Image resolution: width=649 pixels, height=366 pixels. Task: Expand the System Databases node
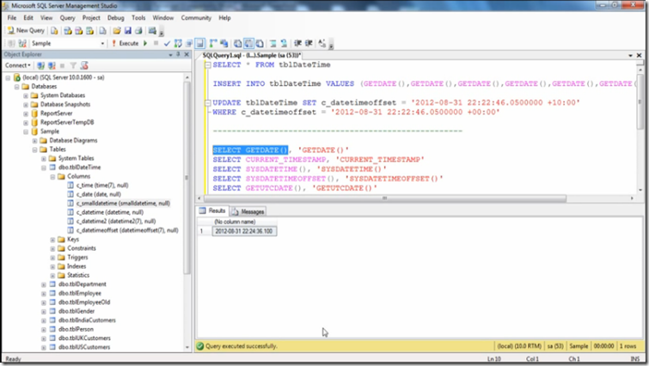pyautogui.click(x=26, y=95)
